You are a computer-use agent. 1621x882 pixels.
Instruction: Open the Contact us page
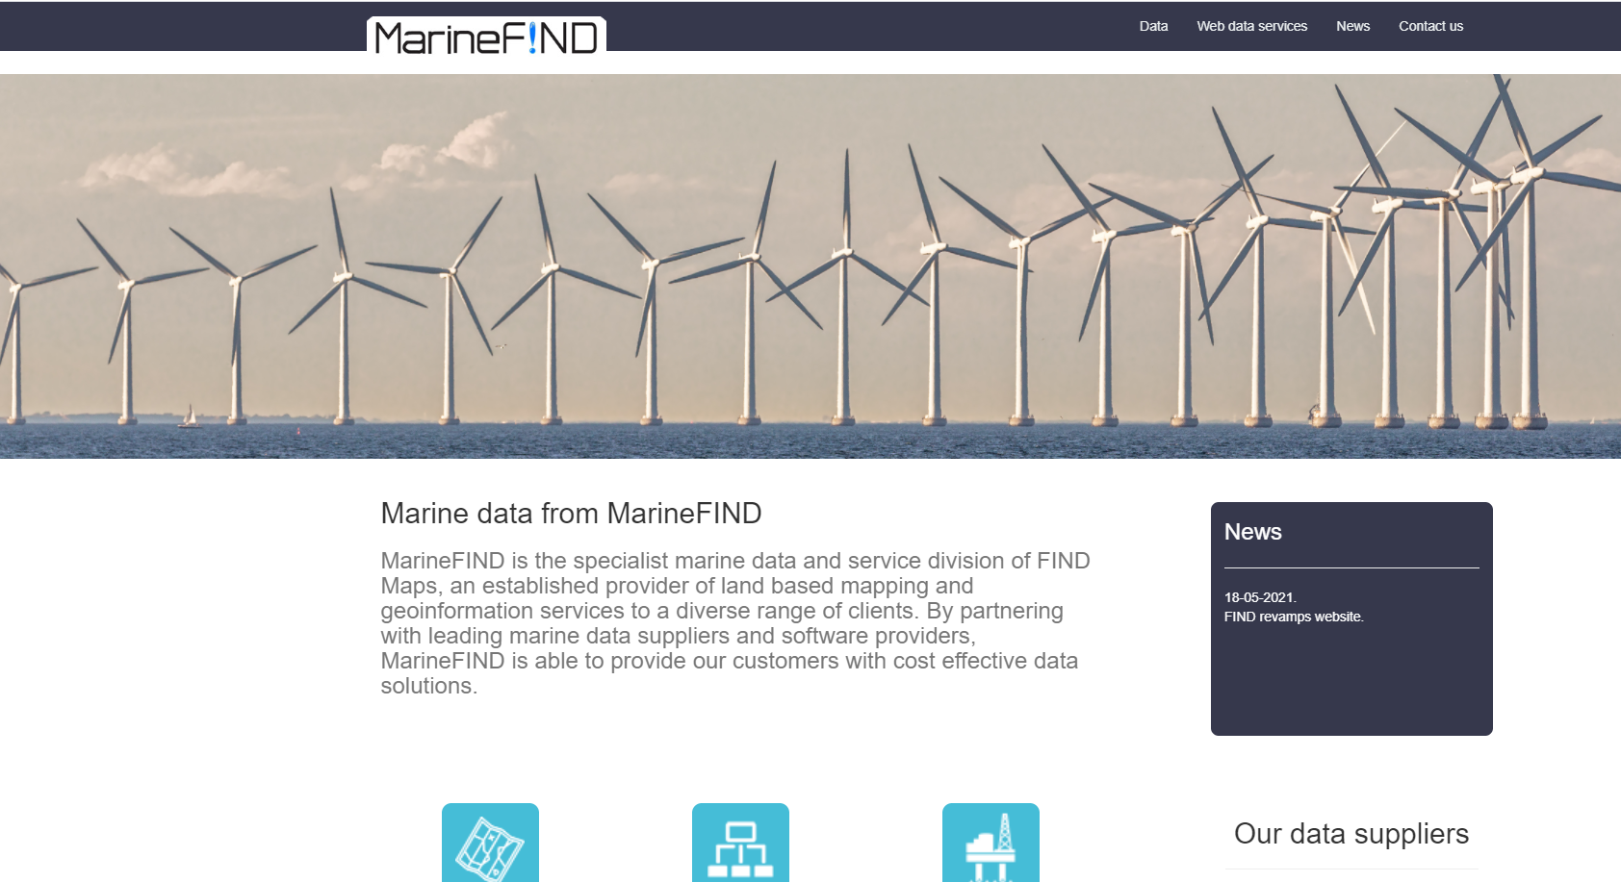click(1430, 26)
